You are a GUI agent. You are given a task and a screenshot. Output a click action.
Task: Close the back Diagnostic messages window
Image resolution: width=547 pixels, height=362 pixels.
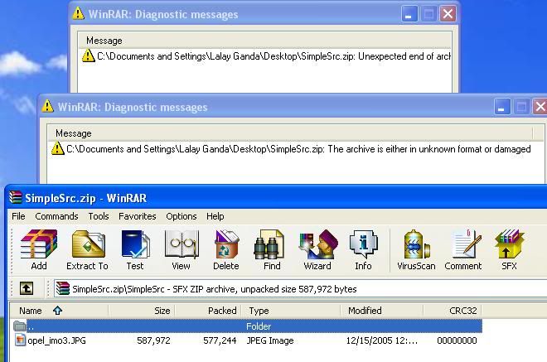click(448, 14)
